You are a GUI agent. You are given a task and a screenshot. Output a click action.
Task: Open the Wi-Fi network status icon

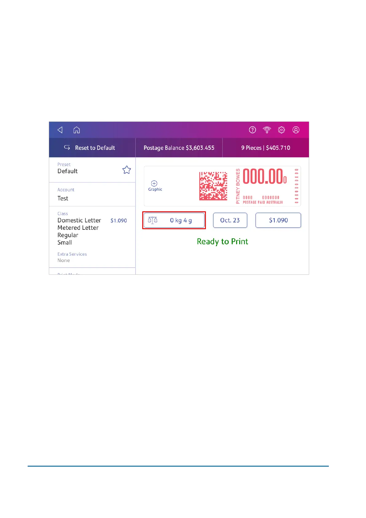click(x=267, y=130)
